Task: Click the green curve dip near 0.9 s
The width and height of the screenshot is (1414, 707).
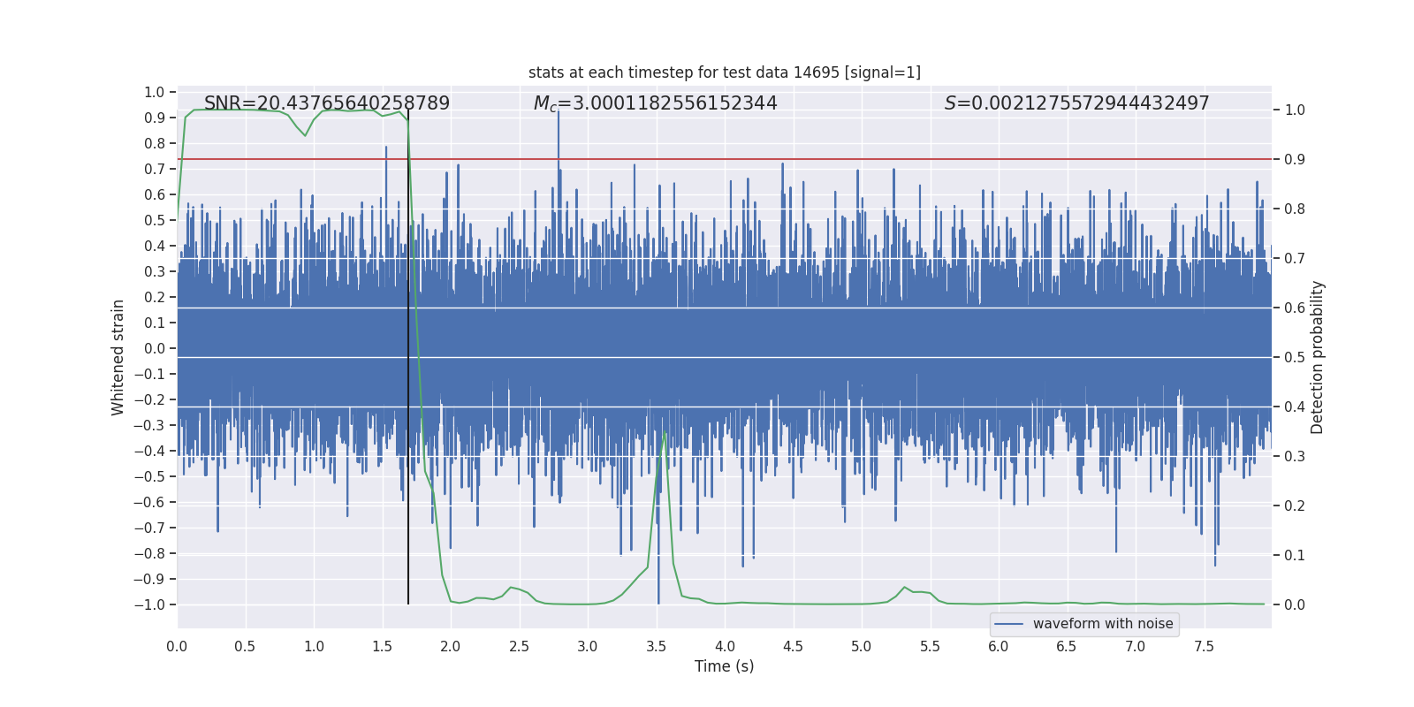Action: coord(306,134)
